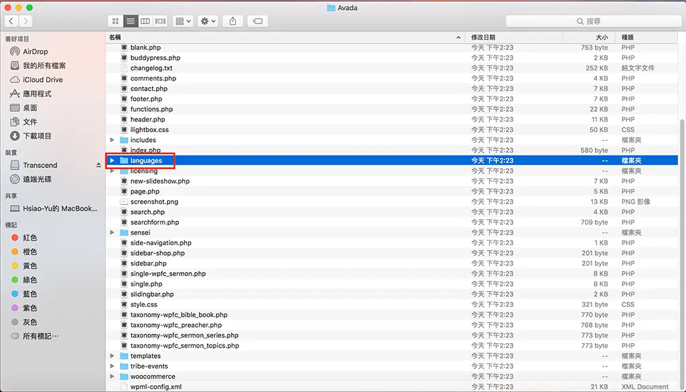Open 文件 in the sidebar
Viewport: 686px width, 392px height.
coord(23,122)
